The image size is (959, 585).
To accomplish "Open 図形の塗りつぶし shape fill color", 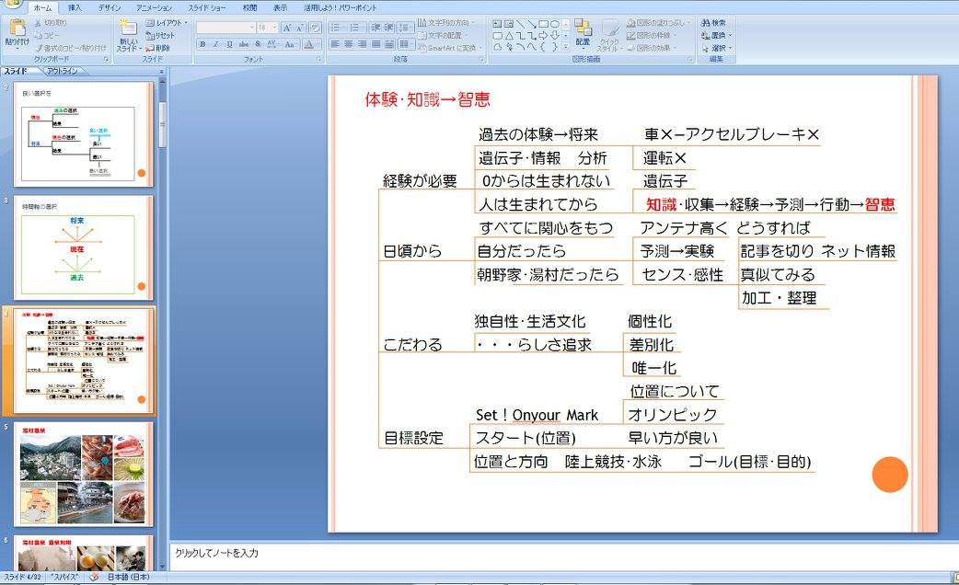I will coord(658,23).
